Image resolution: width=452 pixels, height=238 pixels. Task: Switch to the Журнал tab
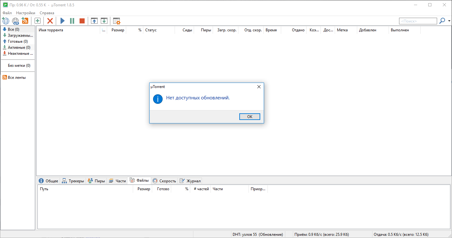click(190, 181)
